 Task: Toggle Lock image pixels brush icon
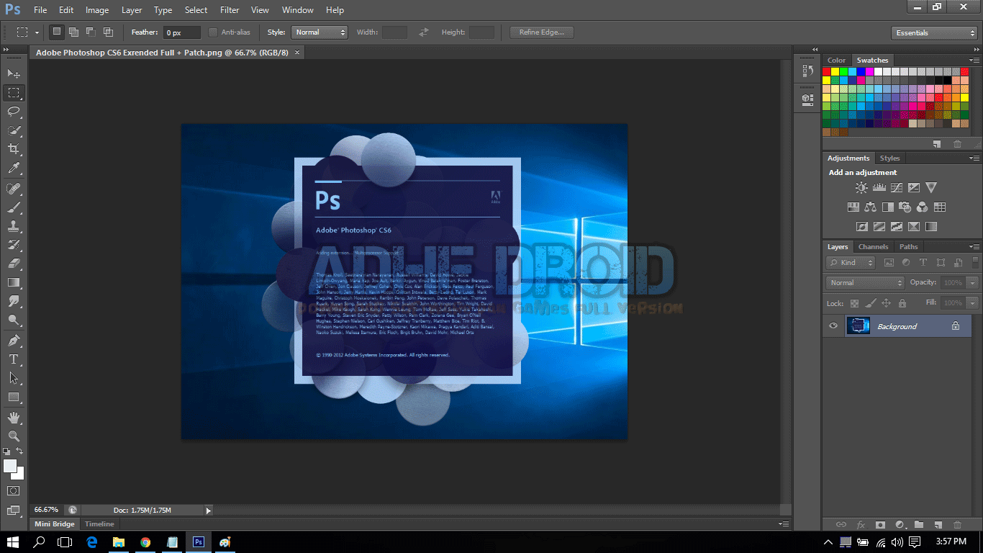[870, 303]
